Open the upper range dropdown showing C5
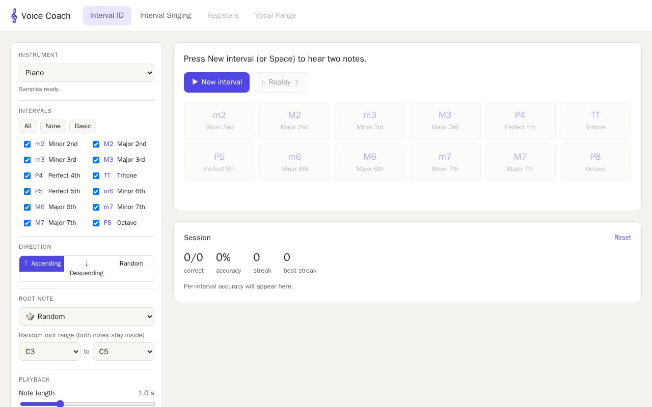This screenshot has height=407, width=652. [x=123, y=352]
